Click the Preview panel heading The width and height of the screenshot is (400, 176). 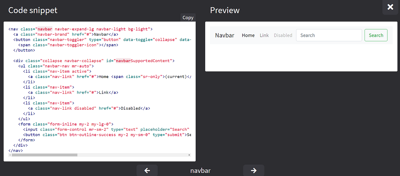(225, 10)
